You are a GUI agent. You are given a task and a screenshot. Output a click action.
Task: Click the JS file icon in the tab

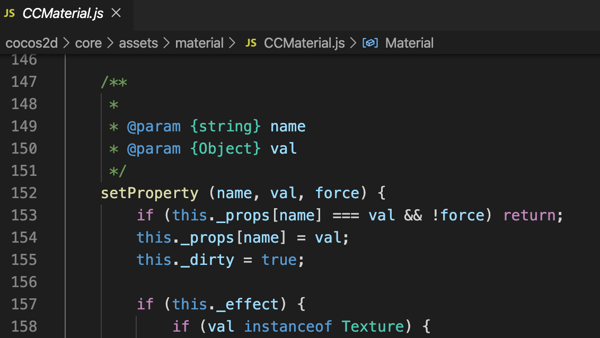[x=10, y=14]
